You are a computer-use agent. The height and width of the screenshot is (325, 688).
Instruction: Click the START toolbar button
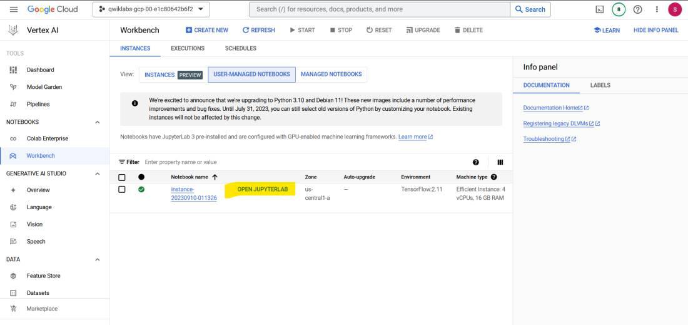[303, 30]
